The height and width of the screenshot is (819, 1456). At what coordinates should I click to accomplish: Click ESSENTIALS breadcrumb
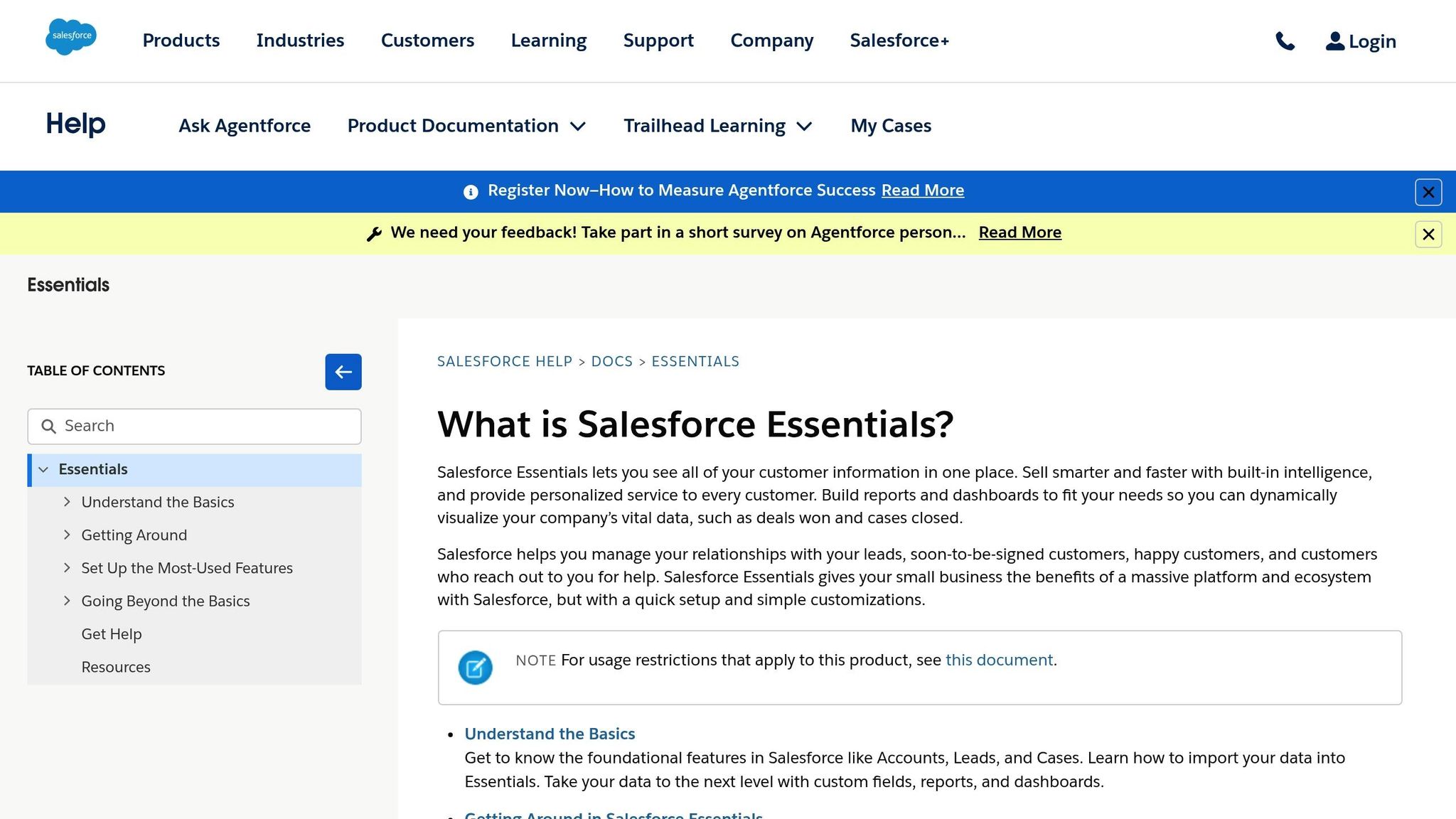[x=695, y=362]
